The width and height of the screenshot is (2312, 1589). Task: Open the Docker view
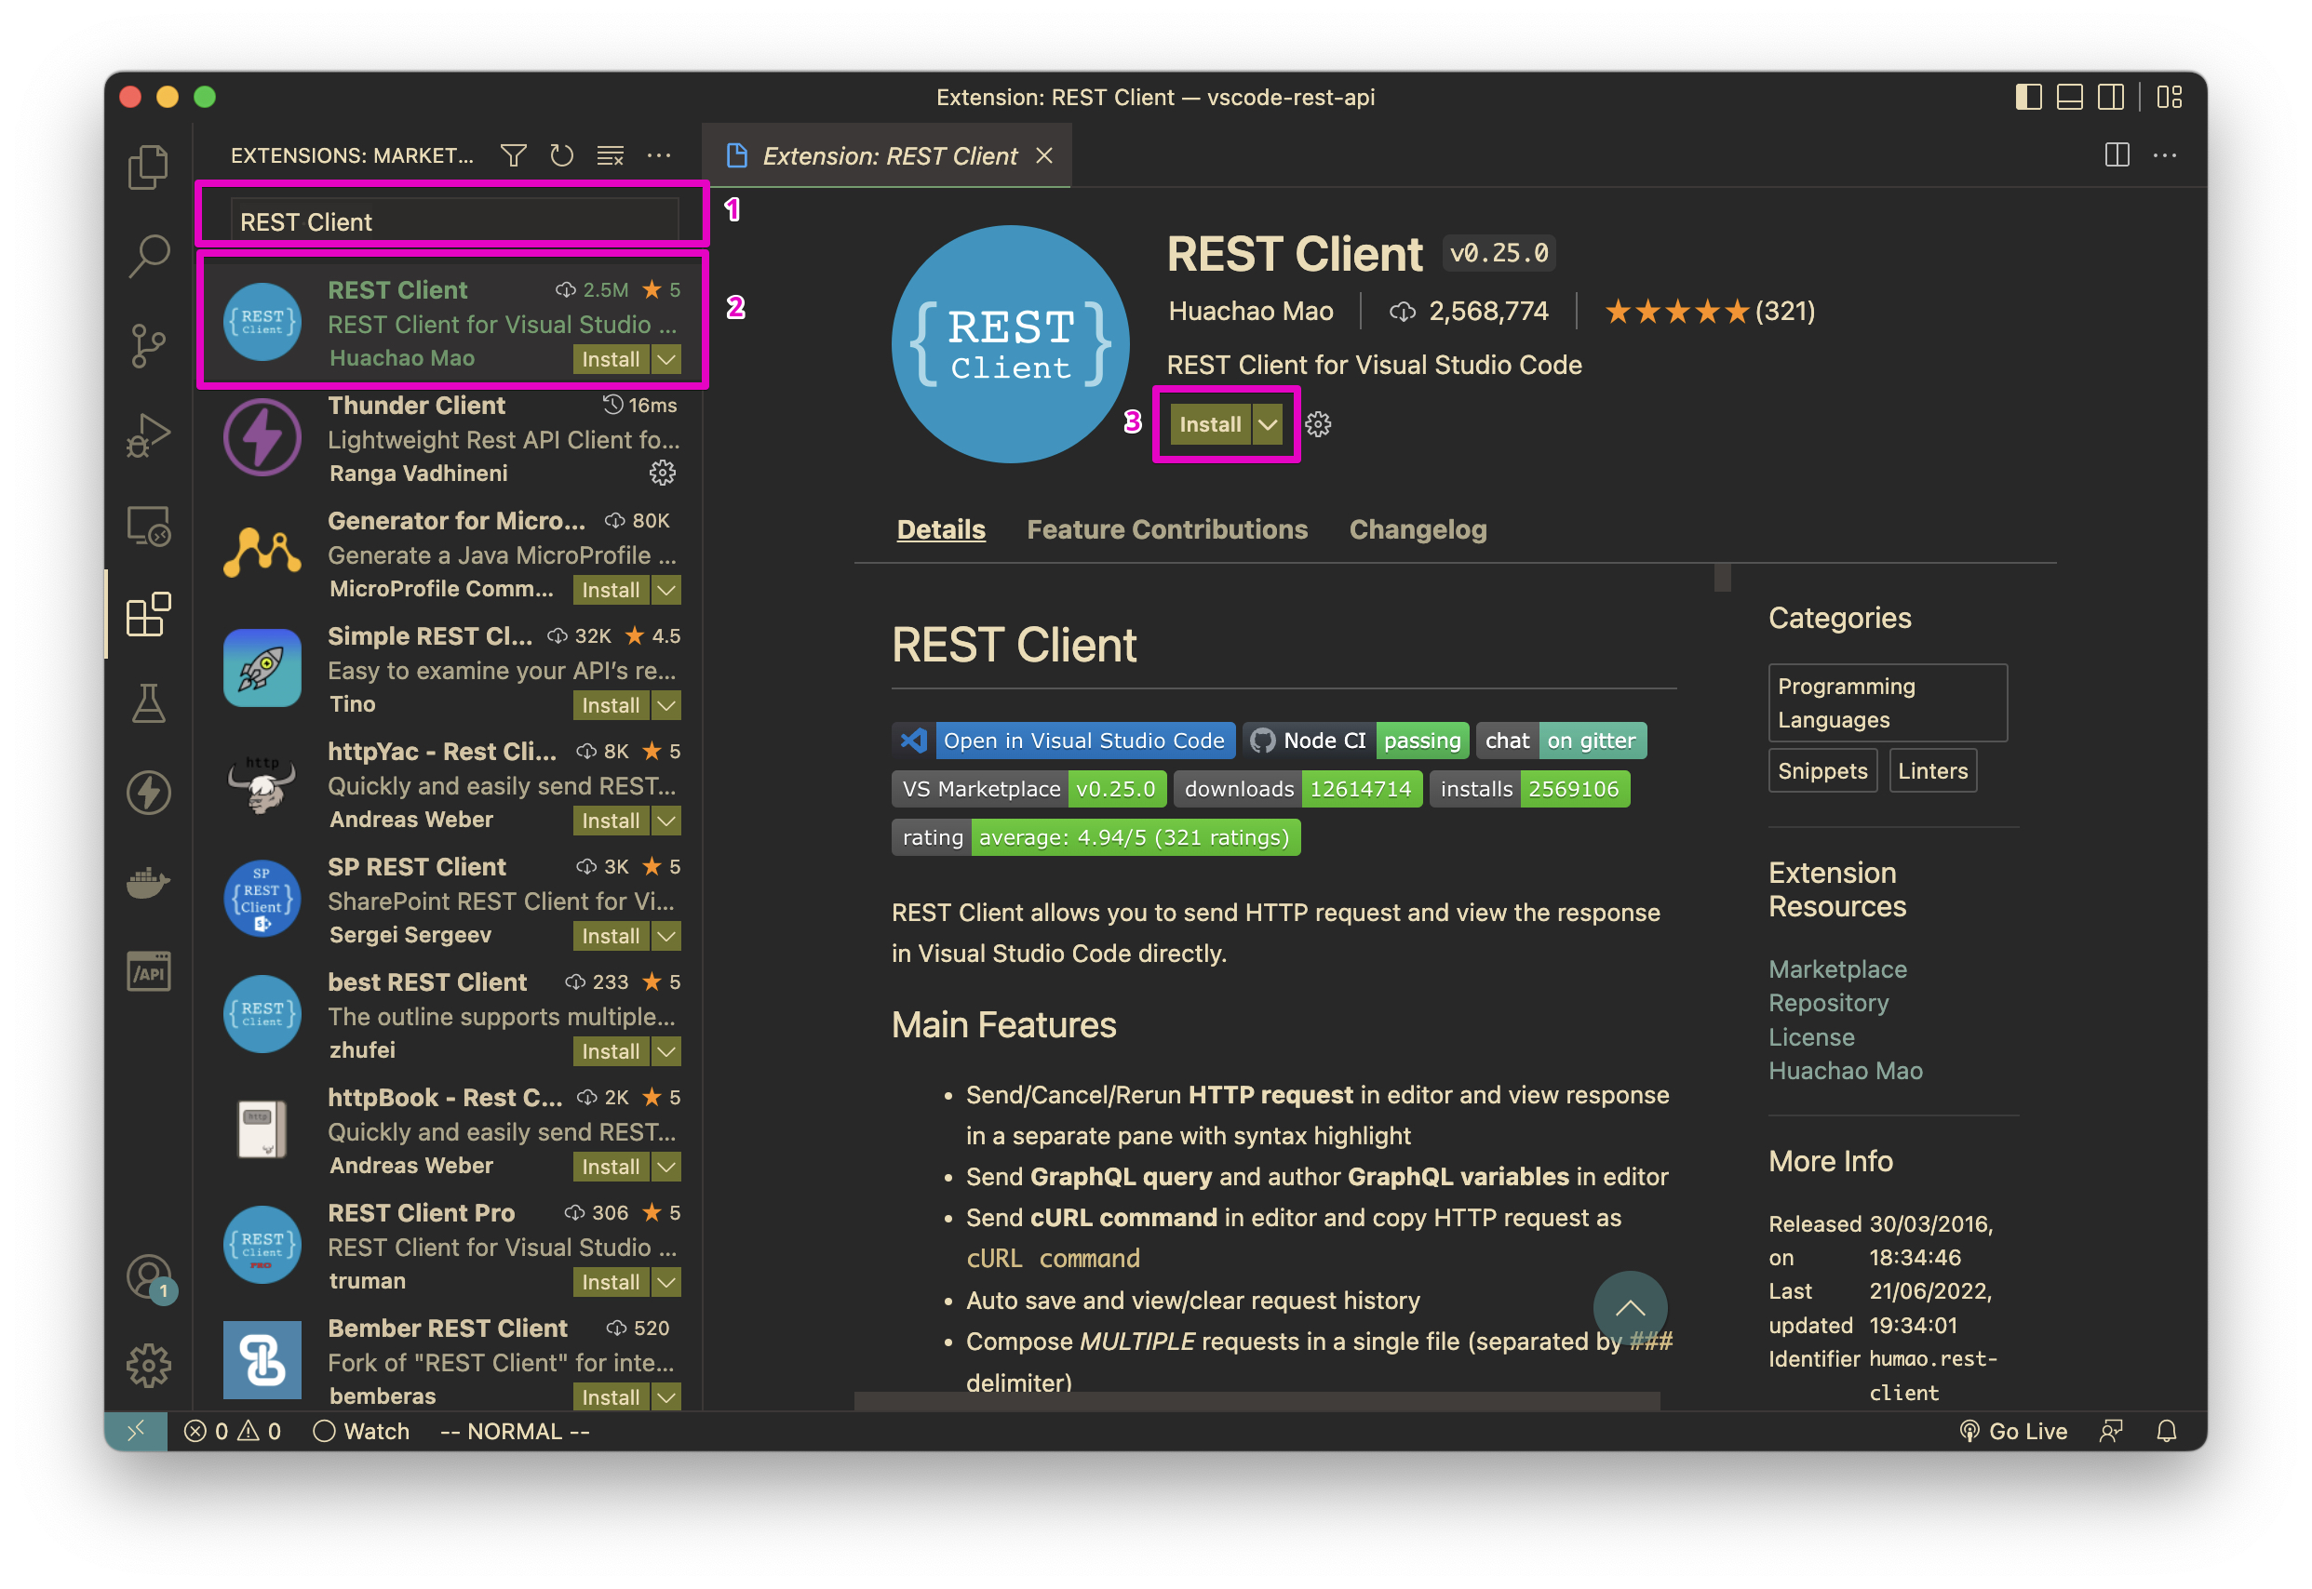point(148,882)
